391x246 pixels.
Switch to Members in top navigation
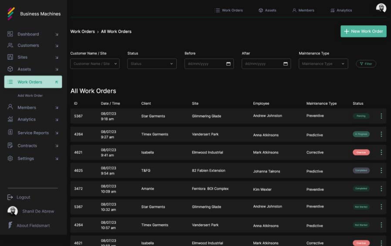coord(303,10)
